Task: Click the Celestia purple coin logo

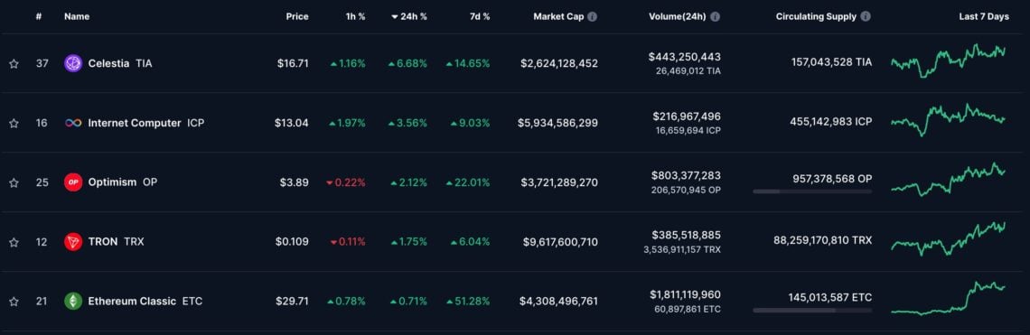Action: (x=73, y=63)
